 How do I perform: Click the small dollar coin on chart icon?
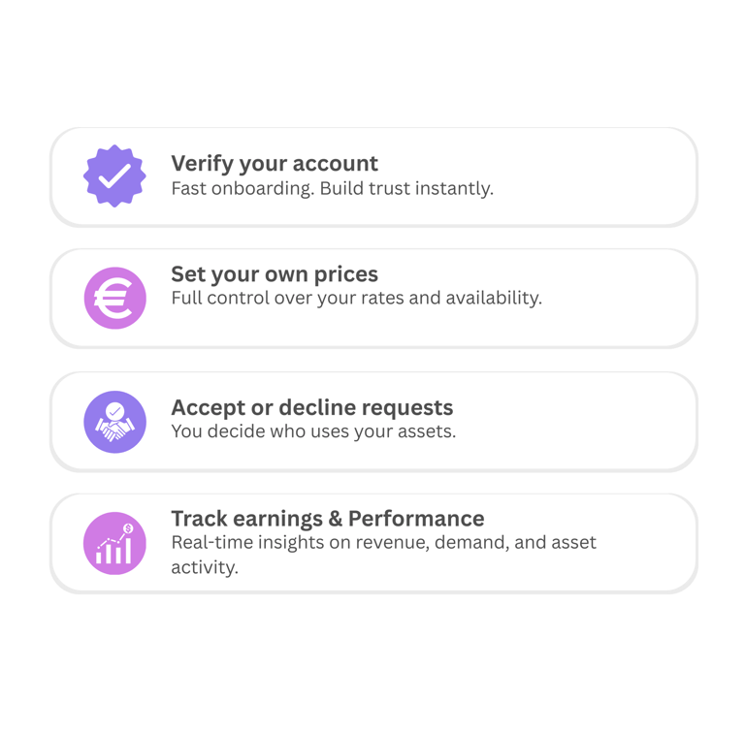(129, 527)
